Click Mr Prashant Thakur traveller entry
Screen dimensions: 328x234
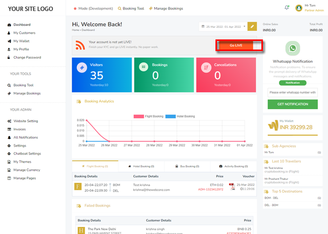tap(277, 179)
